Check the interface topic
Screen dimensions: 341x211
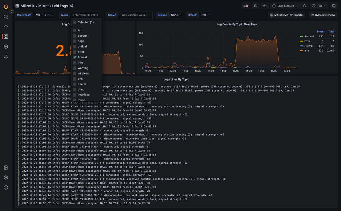point(75,95)
